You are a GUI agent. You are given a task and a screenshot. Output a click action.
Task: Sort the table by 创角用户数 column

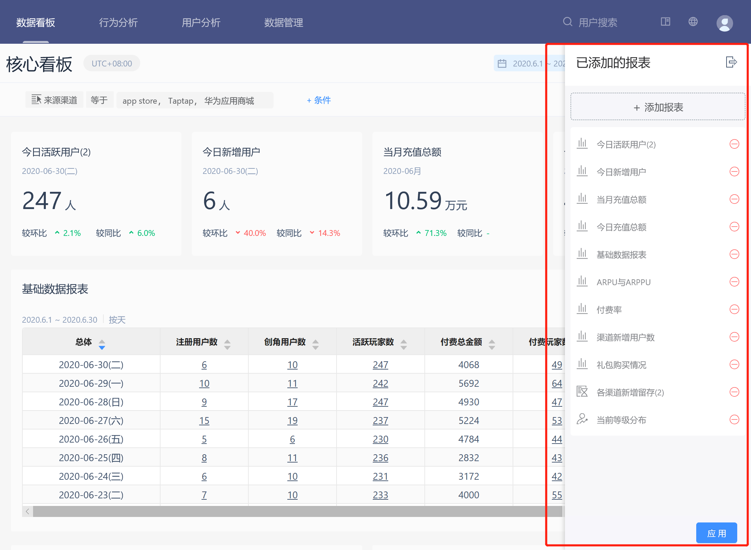click(x=315, y=344)
